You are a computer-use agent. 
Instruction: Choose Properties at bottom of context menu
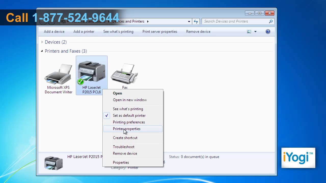133,162
